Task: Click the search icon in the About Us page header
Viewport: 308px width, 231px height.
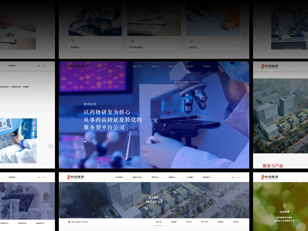Action: tap(239, 177)
